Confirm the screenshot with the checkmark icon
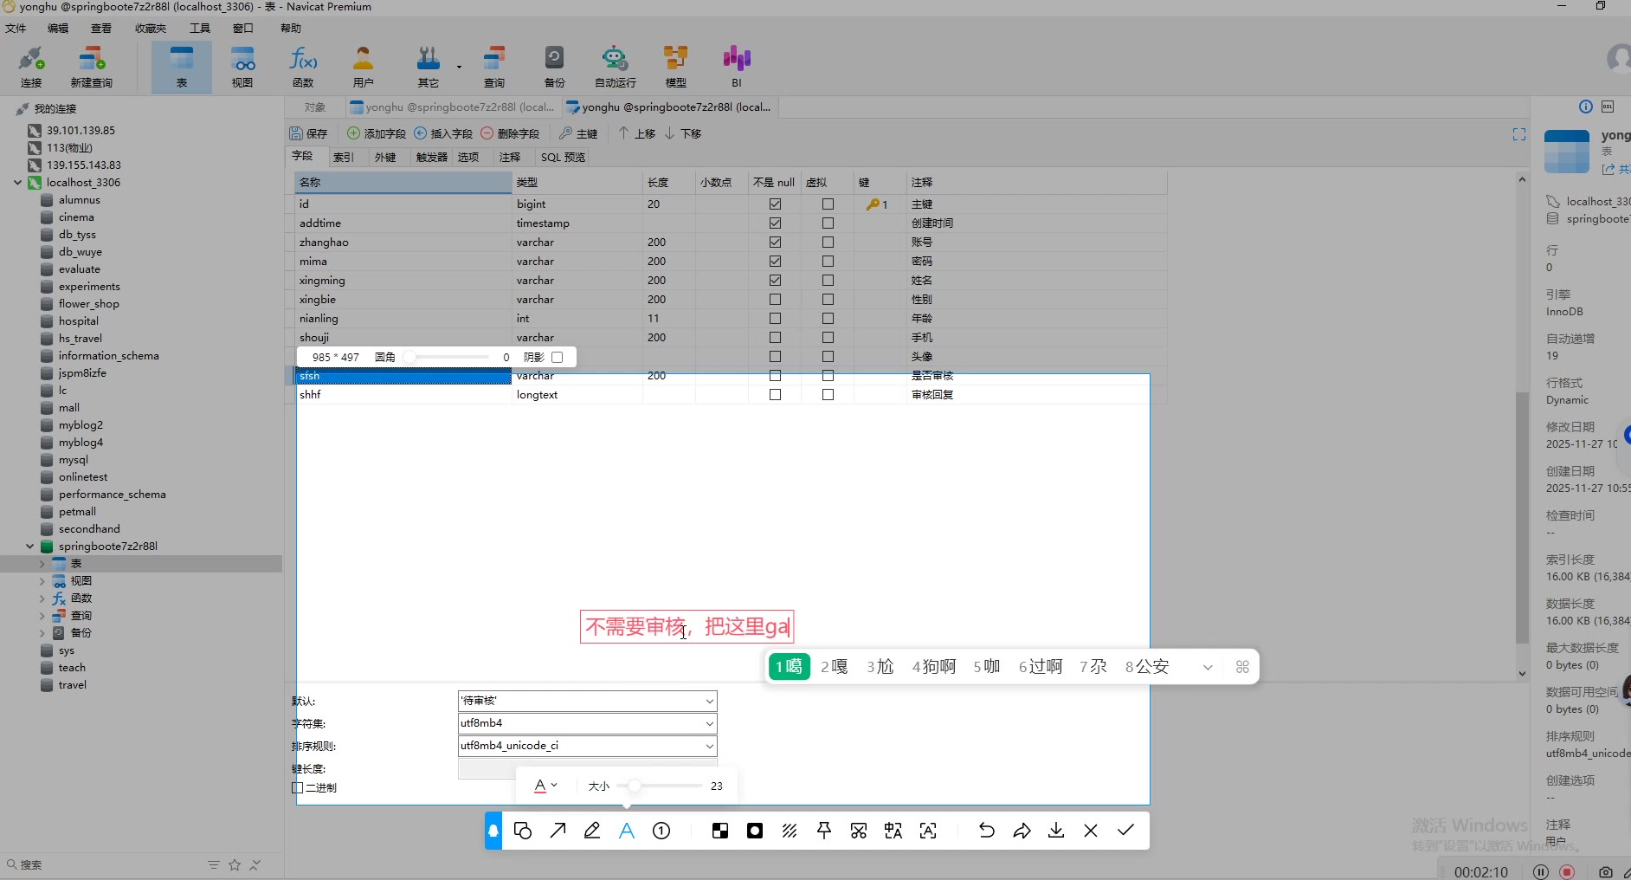 click(x=1125, y=831)
